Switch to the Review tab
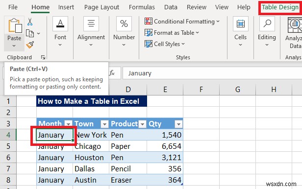 point(197,7)
